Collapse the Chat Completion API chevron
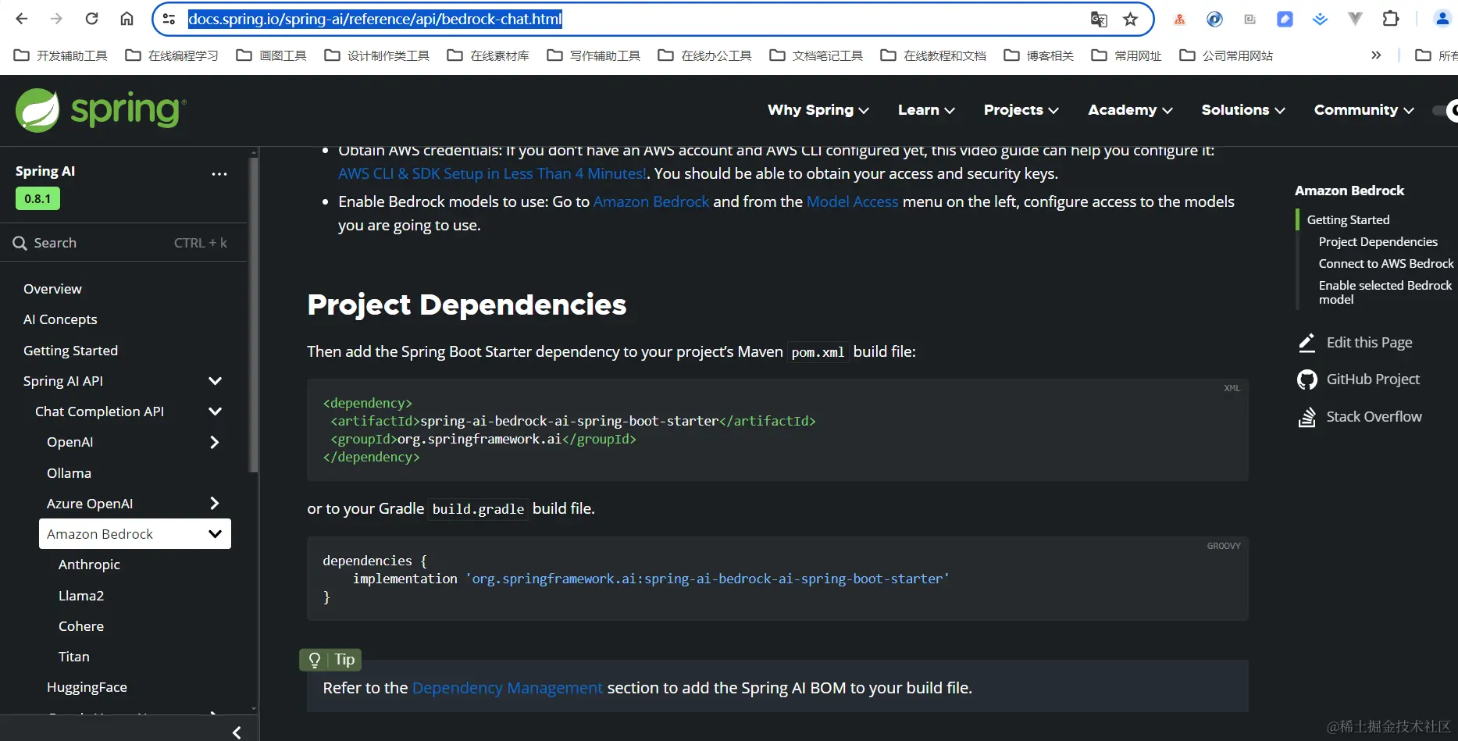 point(216,411)
